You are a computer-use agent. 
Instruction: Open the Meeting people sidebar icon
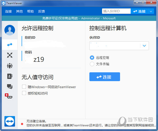pyautogui.click(x=10, y=66)
